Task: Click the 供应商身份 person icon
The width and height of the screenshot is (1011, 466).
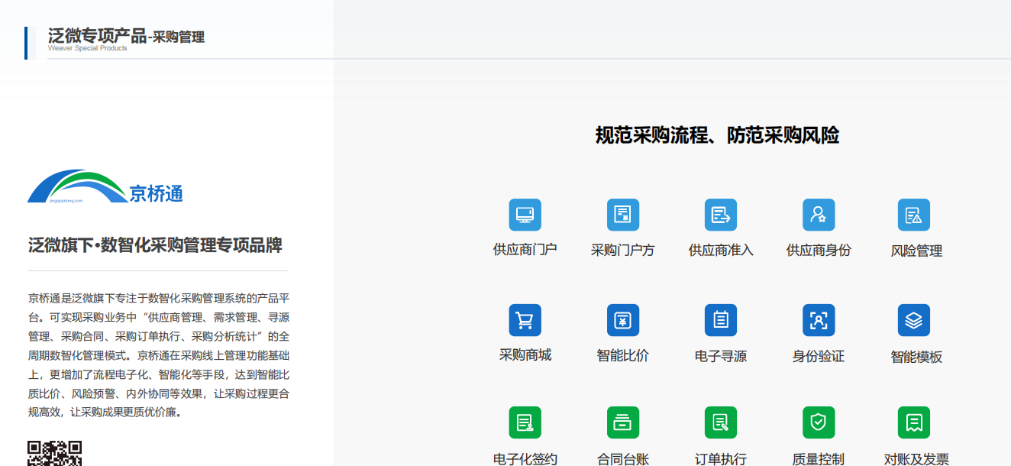Action: point(819,215)
